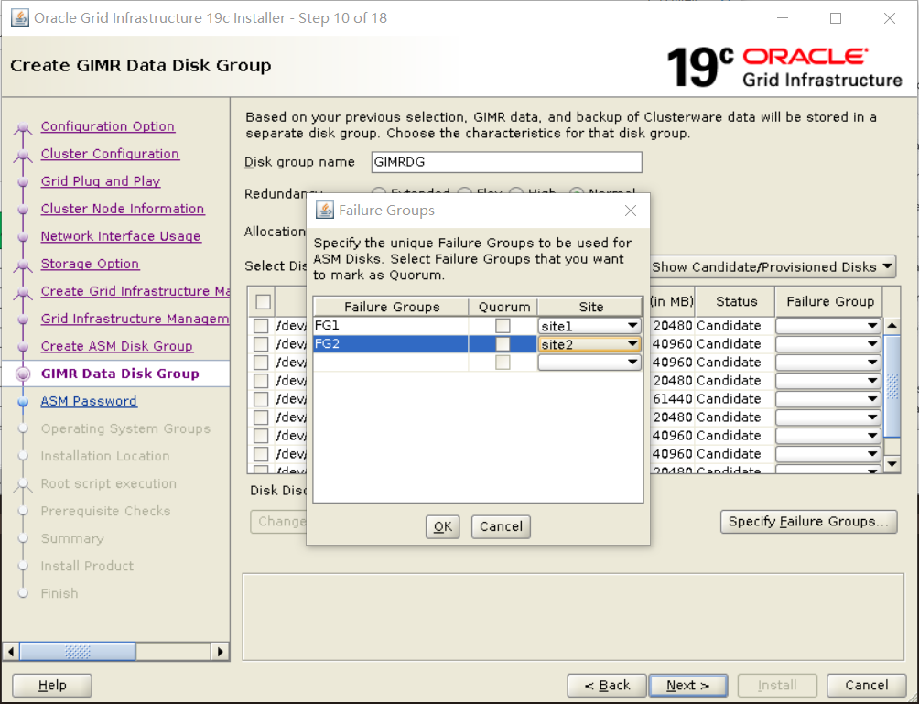Open Specify Failure Groups button
This screenshot has height=704, width=919.
tap(809, 522)
